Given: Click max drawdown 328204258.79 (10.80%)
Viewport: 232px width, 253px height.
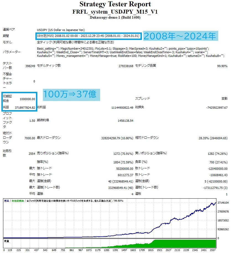Looking at the screenshot, I should (117, 138).
